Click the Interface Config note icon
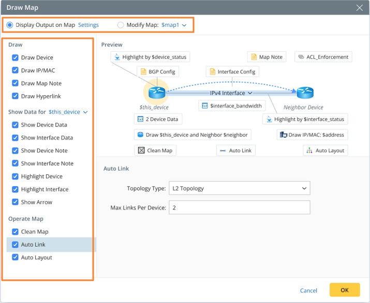Image resolution: width=370 pixels, height=303 pixels. tap(212, 71)
